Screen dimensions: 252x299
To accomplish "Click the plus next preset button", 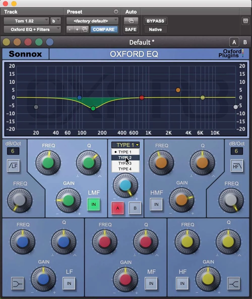I will pyautogui.click(x=77, y=29).
